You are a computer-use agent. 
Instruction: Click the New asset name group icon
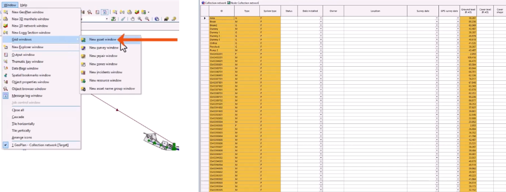pos(83,89)
